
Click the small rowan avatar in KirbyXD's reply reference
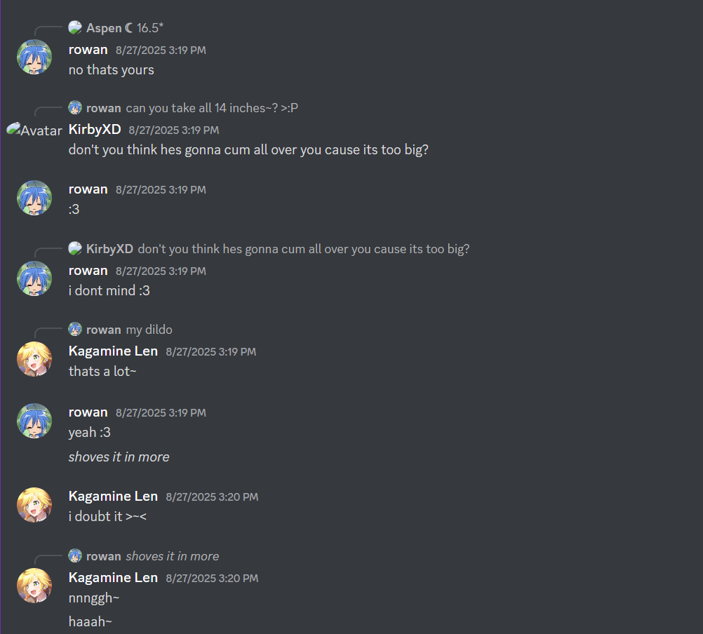pos(75,107)
